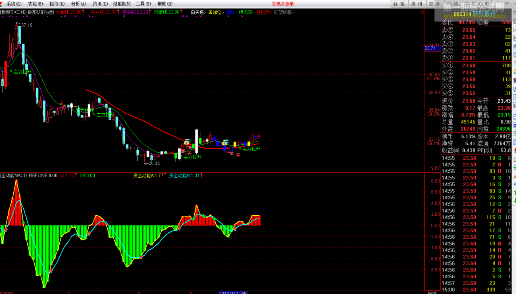516x294 pixels.
Task: Select the 买④ bid price 23.56
Action: [468, 87]
